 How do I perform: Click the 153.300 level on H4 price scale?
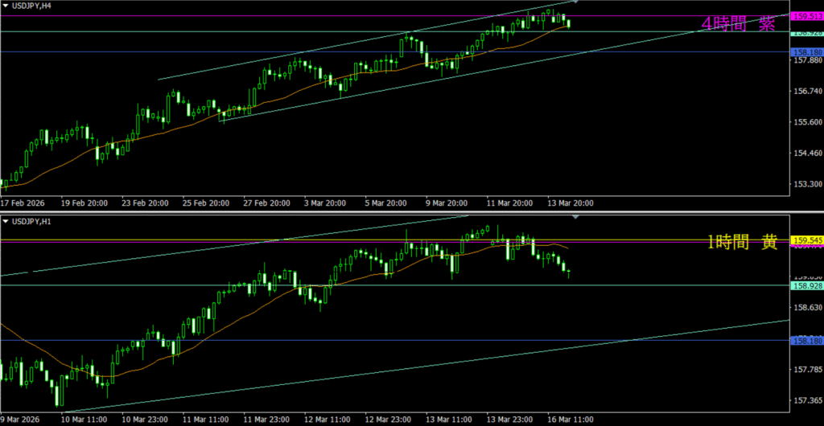pos(807,184)
